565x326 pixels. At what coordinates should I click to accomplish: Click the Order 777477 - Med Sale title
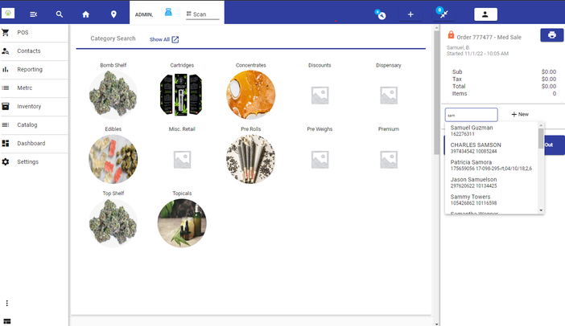point(489,37)
